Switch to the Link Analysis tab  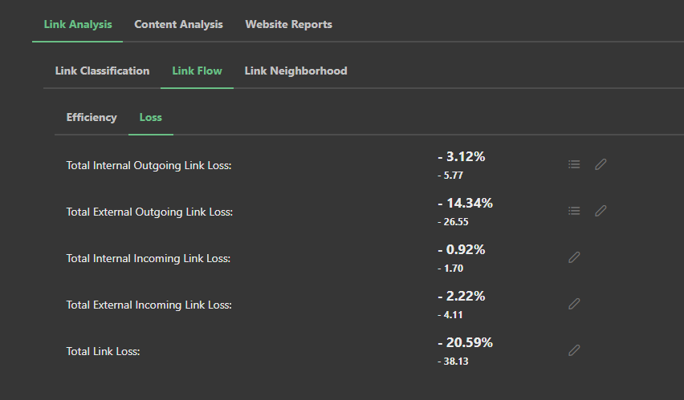click(78, 24)
